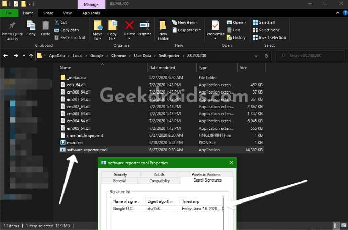Screen dimensions: 348x230
Task: Click the Manage contextual tab
Action: [91, 4]
